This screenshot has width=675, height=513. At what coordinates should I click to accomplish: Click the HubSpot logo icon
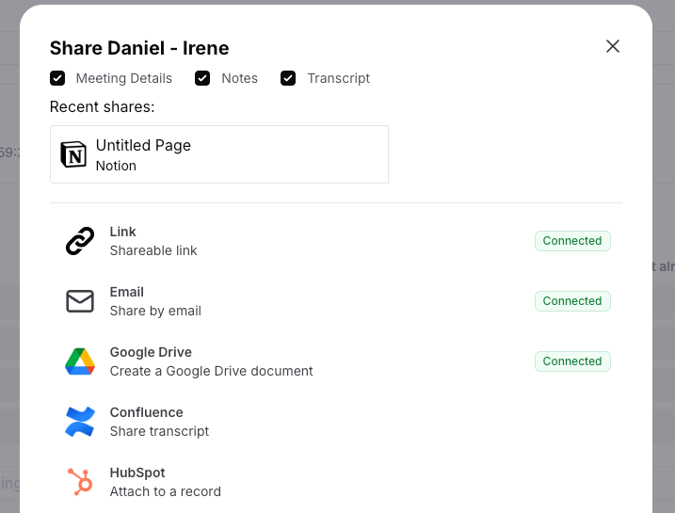80,482
